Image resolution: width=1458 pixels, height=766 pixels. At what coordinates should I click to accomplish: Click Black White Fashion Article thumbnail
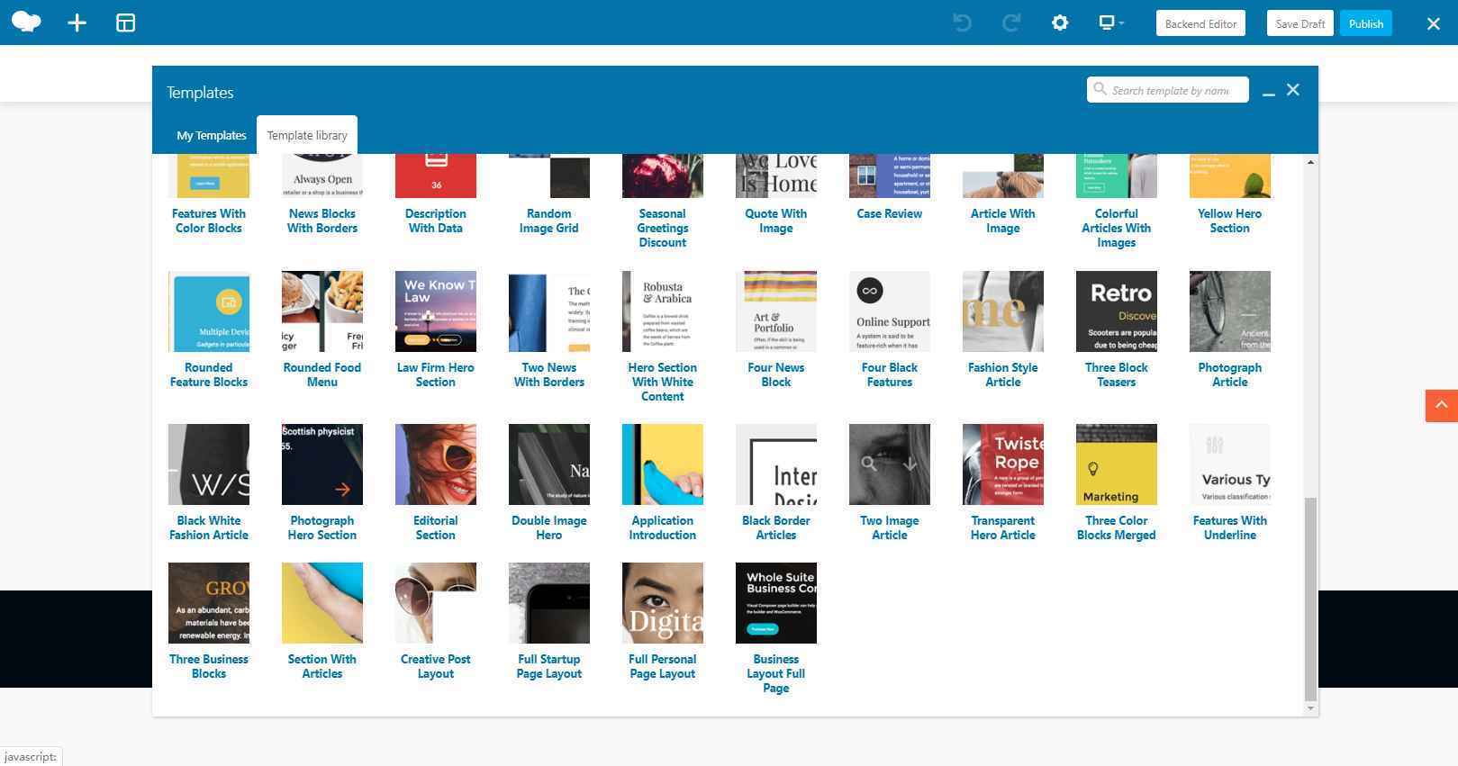(209, 464)
